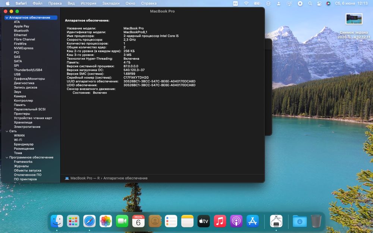Open the Downloads folder in the Dock
The height and width of the screenshot is (233, 373).
(300, 221)
